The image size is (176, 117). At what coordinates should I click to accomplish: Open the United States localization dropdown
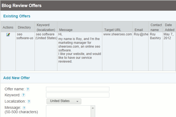pos(64,101)
